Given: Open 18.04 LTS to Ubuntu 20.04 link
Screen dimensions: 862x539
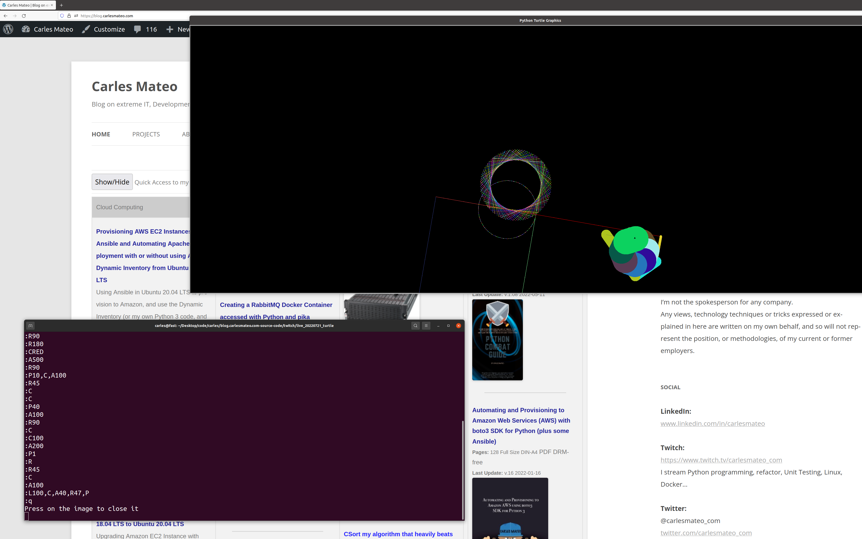Looking at the screenshot, I should 140,524.
